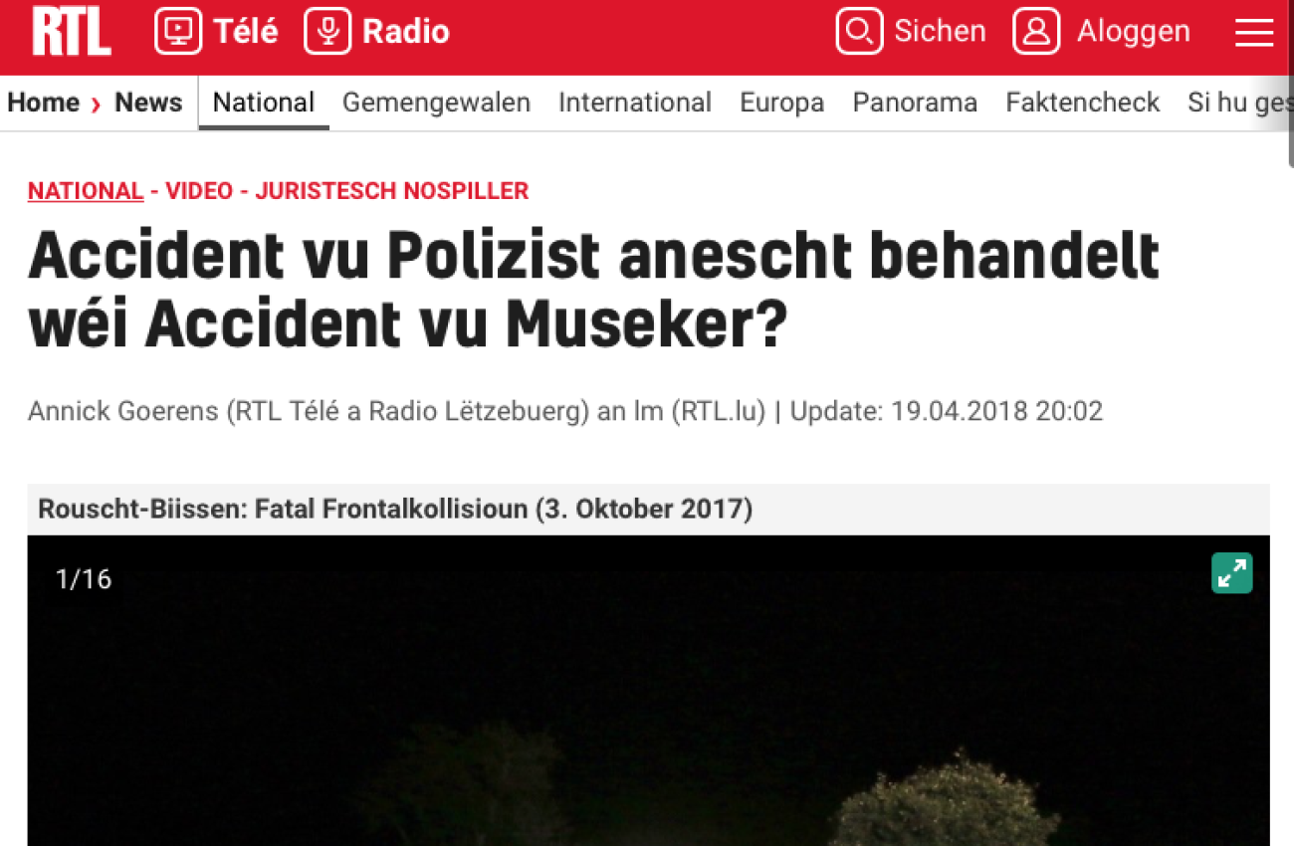Image resolution: width=1294 pixels, height=846 pixels.
Task: Click the breadcrumb arrow after Home
Action: 97,104
